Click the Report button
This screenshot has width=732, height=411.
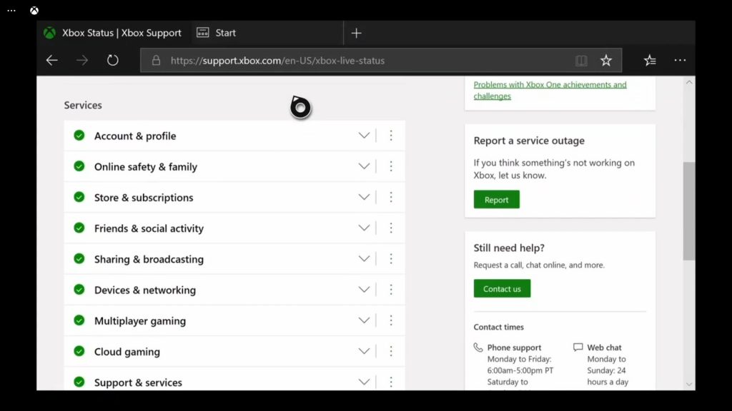click(x=496, y=200)
